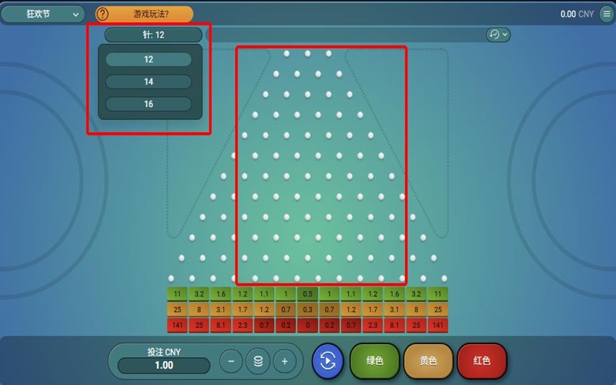Click the red 0 multiplier cell
This screenshot has width=616, height=385.
307,325
